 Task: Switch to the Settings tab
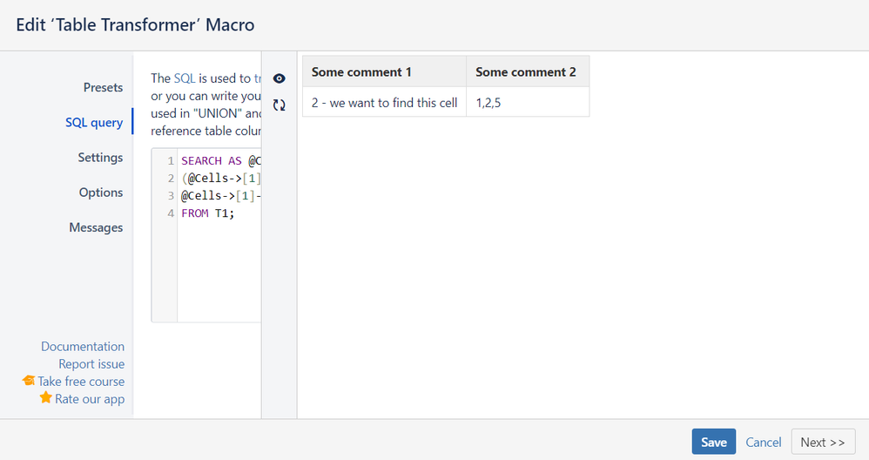pos(100,158)
